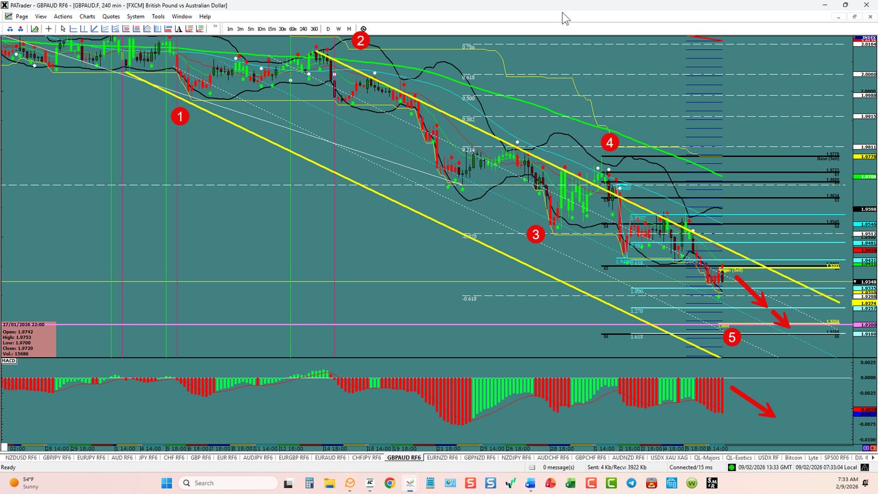The image size is (878, 494).
Task: Select the 360 minute timeframe button
Action: [x=314, y=29]
